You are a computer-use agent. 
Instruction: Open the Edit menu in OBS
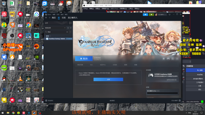91,9
